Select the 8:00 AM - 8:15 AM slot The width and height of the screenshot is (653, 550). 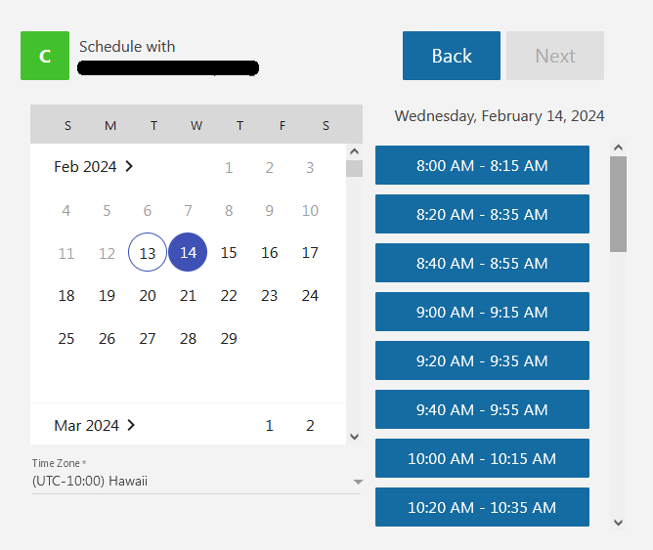tap(482, 165)
